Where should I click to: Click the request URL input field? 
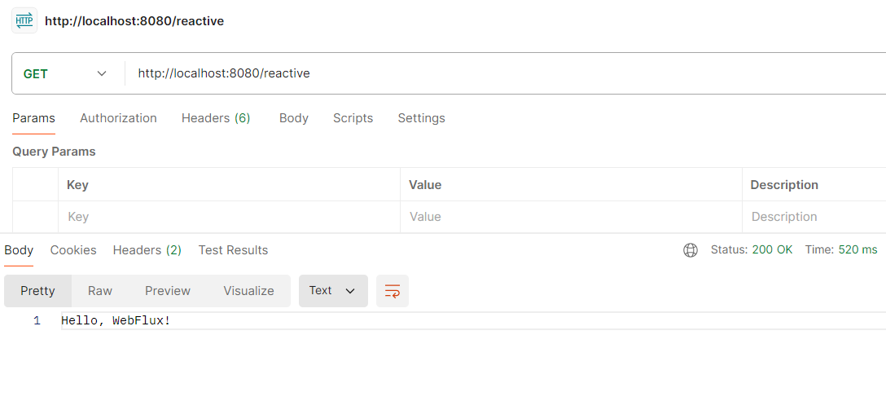click(489, 73)
